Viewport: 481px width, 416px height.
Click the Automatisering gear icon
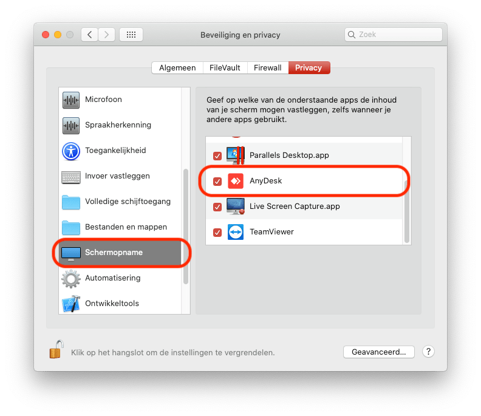click(x=71, y=279)
